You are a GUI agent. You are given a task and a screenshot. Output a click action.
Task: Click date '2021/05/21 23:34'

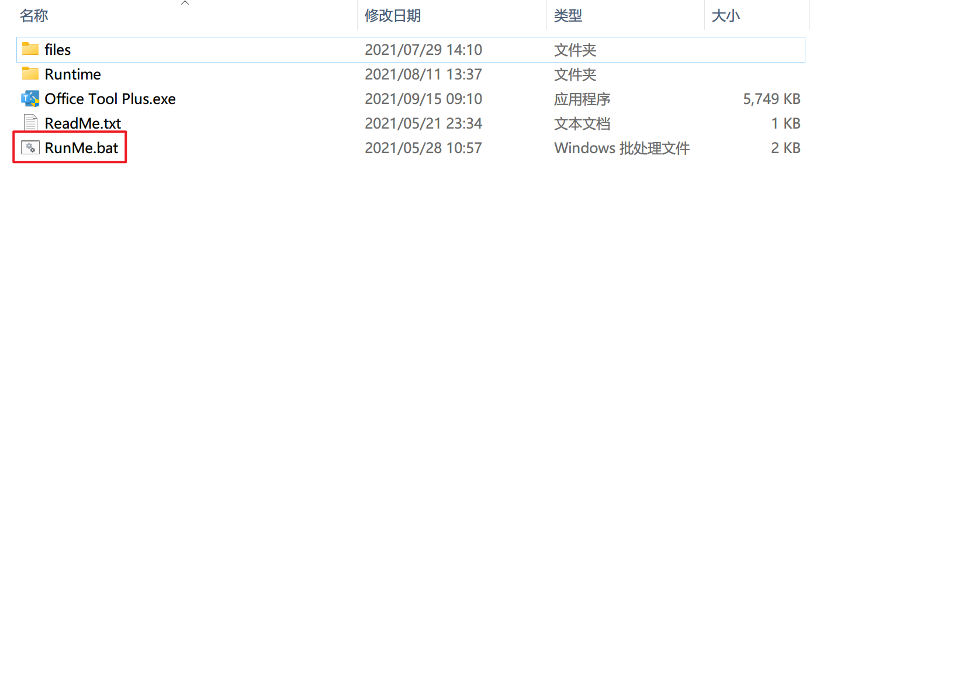(x=423, y=123)
